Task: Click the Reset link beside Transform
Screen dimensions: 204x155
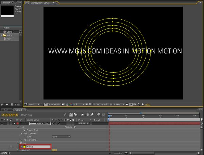Action: click(x=54, y=150)
